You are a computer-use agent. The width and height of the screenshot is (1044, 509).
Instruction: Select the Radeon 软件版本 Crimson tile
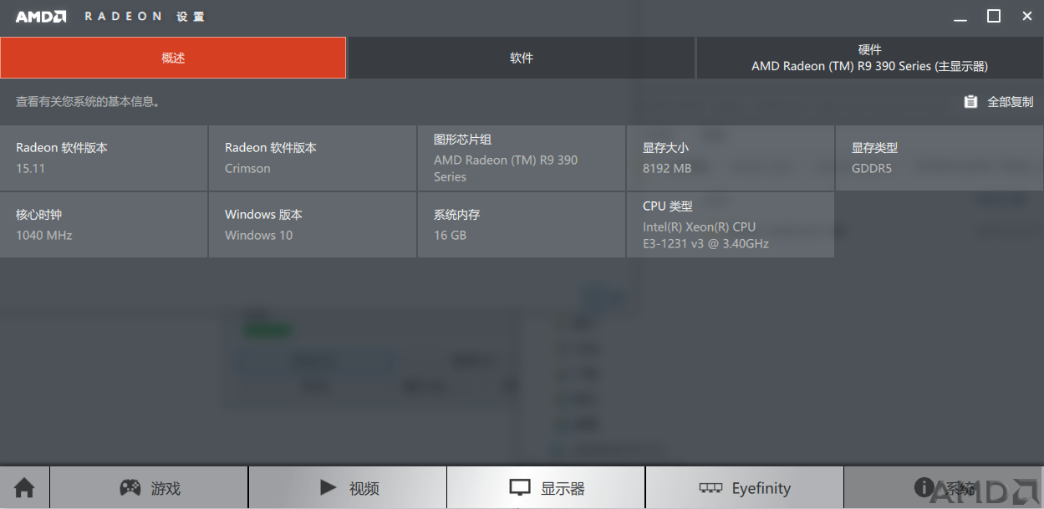coord(313,158)
